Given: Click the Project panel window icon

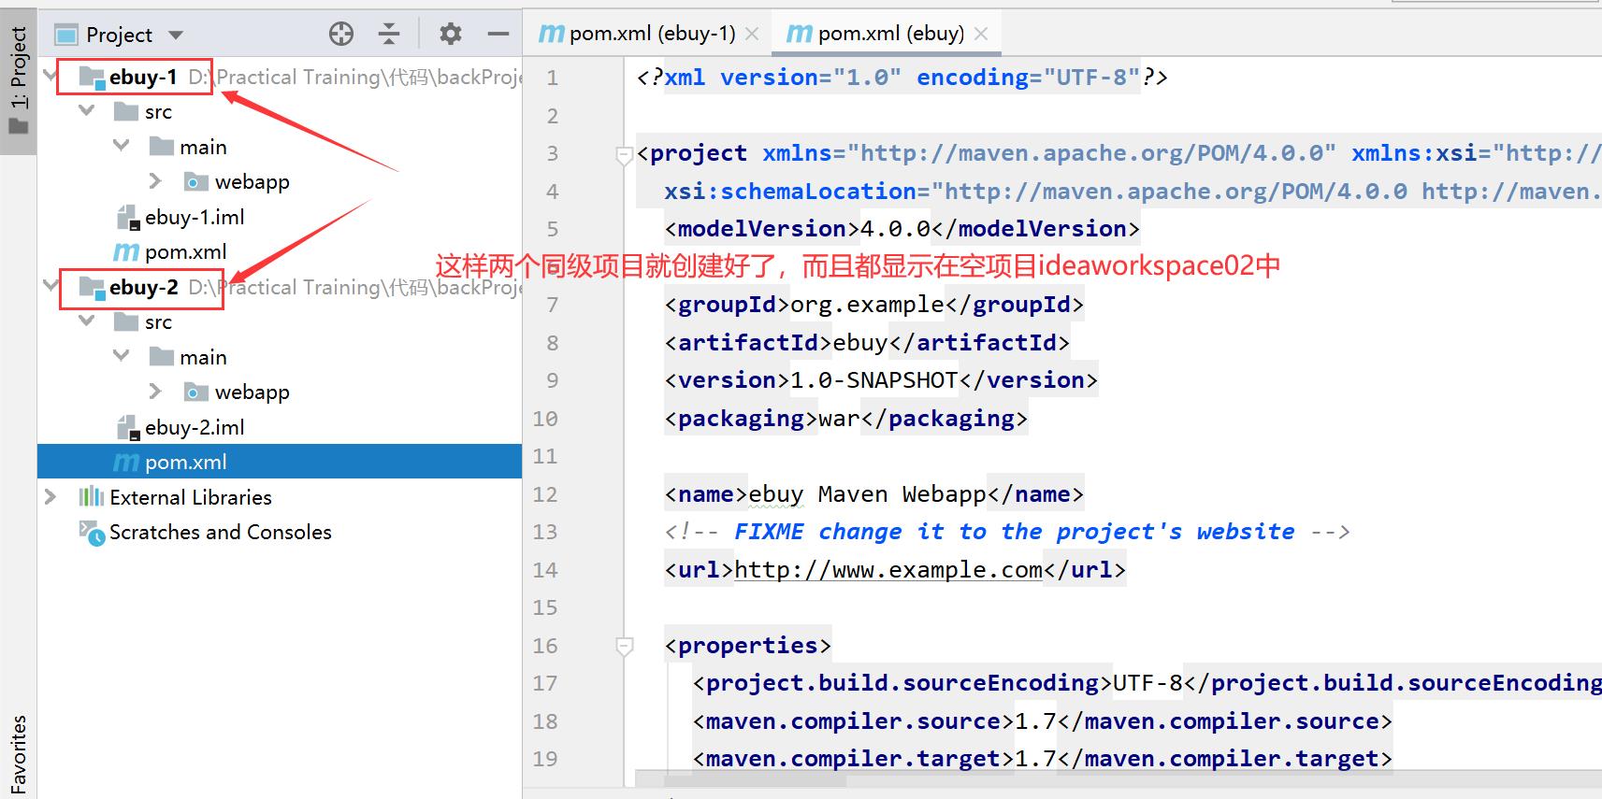Looking at the screenshot, I should 66,36.
